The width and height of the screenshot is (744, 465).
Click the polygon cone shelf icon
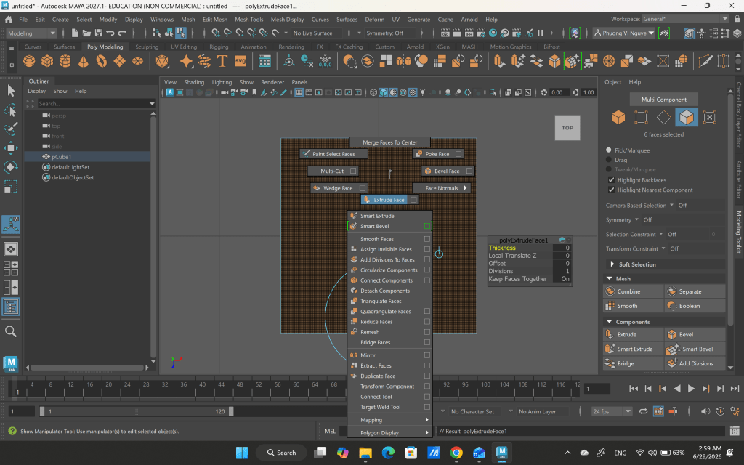[x=83, y=61]
